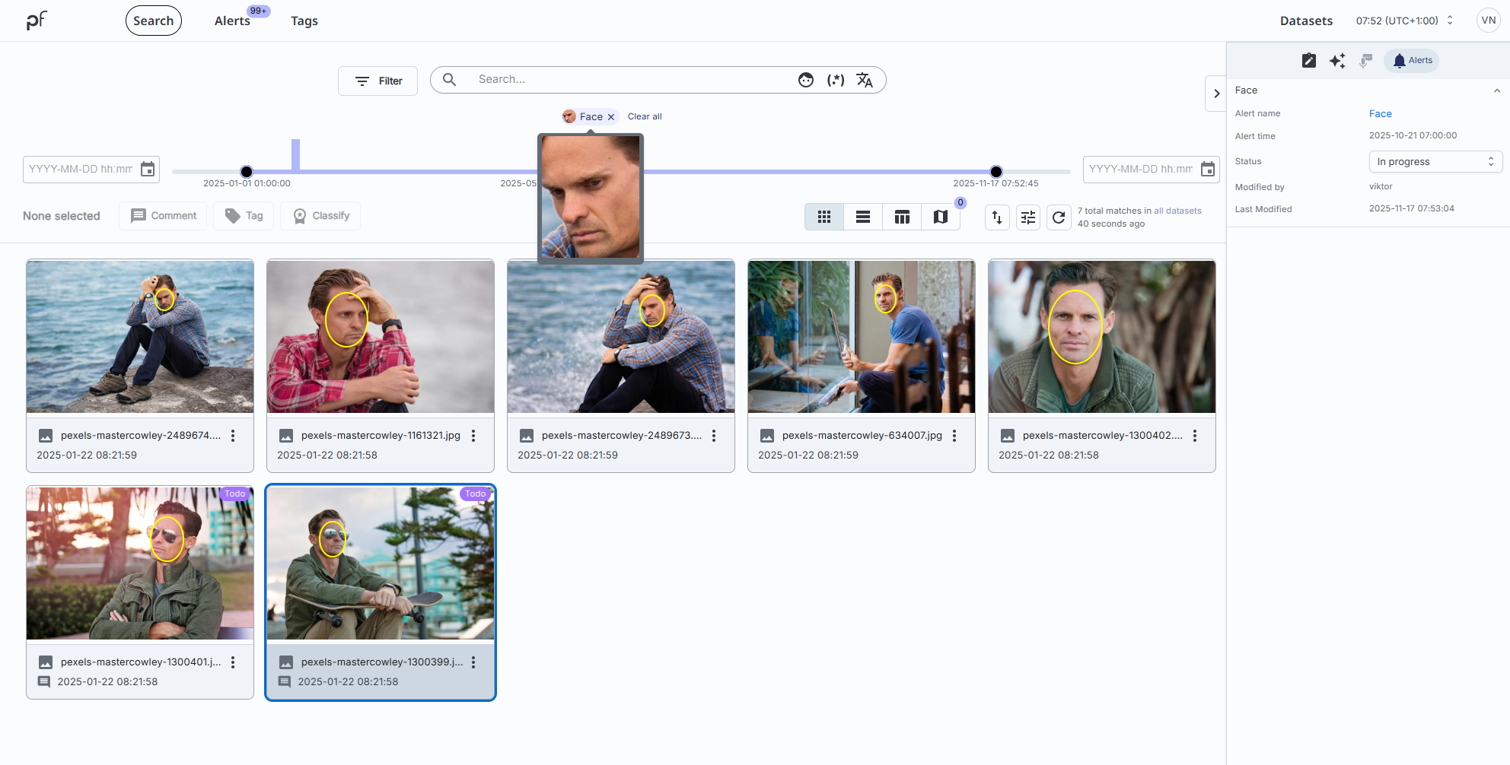1510x765 pixels.
Task: Click the Filter button
Action: (378, 81)
